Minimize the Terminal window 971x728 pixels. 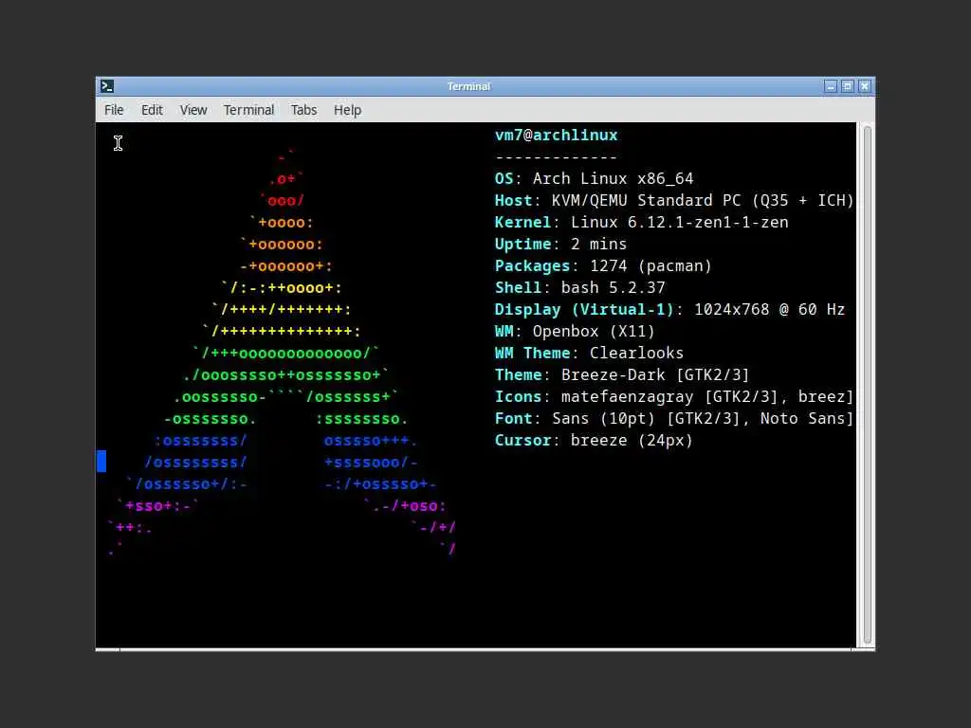(831, 86)
